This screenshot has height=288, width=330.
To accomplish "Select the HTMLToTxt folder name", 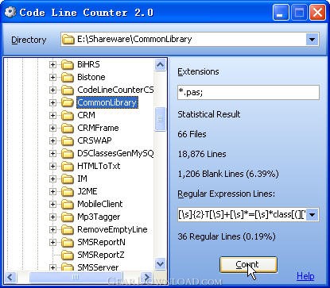I will coord(99,166).
